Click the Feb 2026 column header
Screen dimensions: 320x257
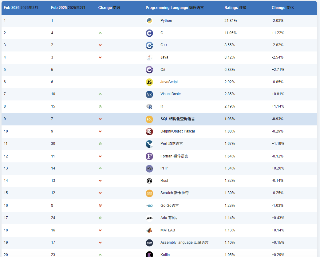21,8
